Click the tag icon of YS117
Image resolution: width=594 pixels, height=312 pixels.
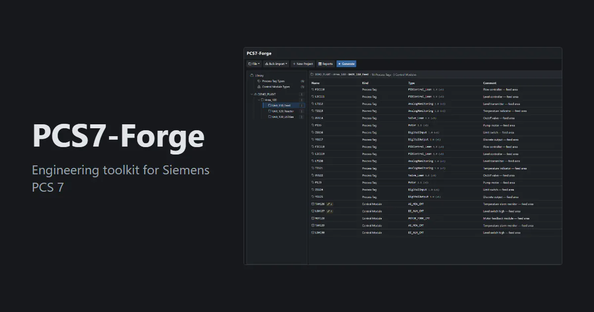point(313,140)
